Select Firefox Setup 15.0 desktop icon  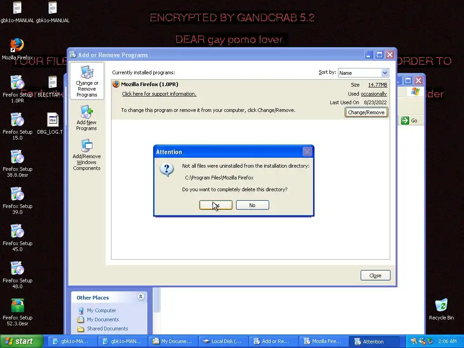pos(18,126)
